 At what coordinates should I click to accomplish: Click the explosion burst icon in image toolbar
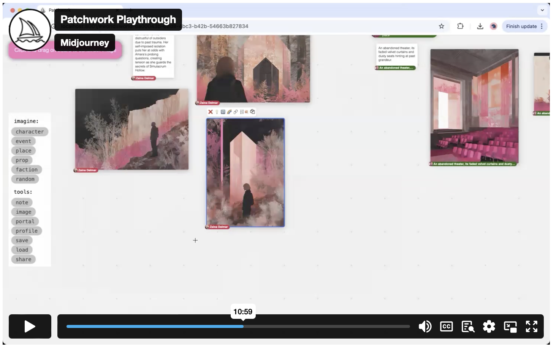246,112
